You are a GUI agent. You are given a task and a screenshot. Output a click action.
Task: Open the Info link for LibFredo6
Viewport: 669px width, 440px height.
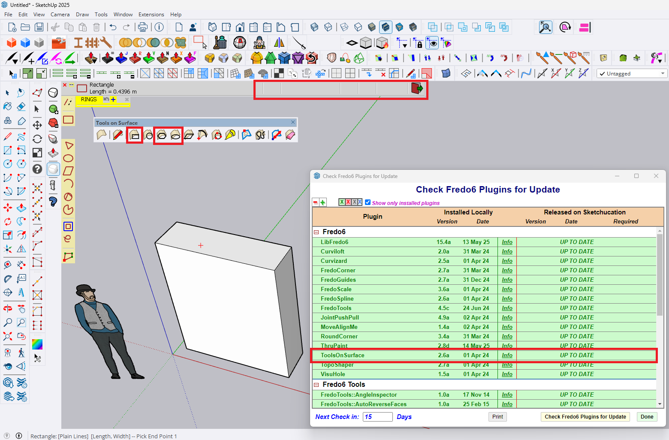(507, 242)
